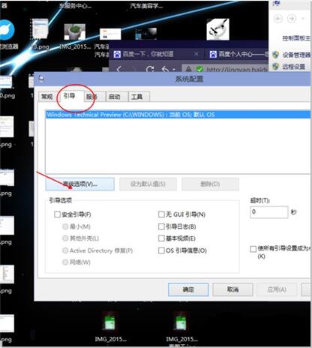Toggle the 基本视频(E) checkbox
This screenshot has height=348, width=312.
pyautogui.click(x=161, y=238)
